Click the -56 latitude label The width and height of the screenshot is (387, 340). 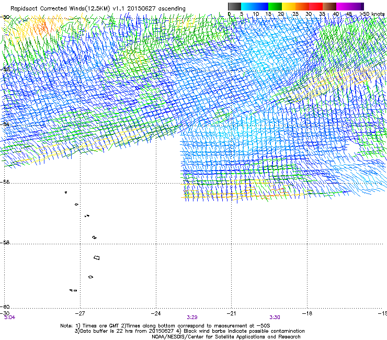[x=5, y=182]
